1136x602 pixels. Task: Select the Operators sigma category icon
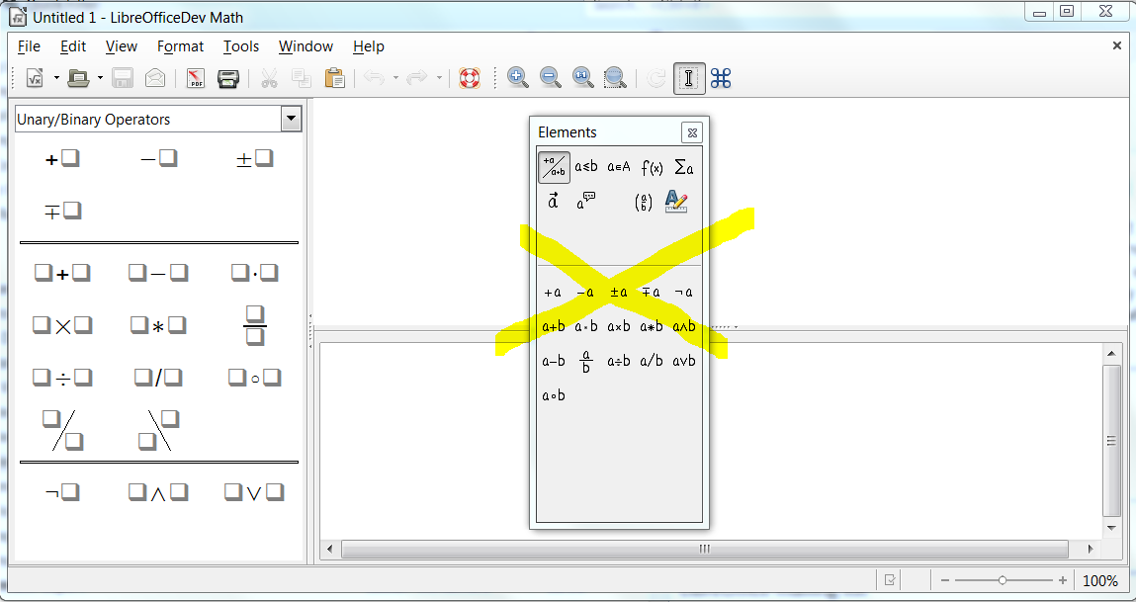click(x=683, y=167)
